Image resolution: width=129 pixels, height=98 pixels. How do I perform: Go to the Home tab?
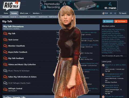(x=6, y=13)
